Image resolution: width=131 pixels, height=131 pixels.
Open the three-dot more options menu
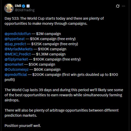click(124, 6)
